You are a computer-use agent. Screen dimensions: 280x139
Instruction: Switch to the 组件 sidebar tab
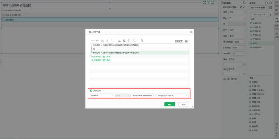pyautogui.click(x=276, y=12)
